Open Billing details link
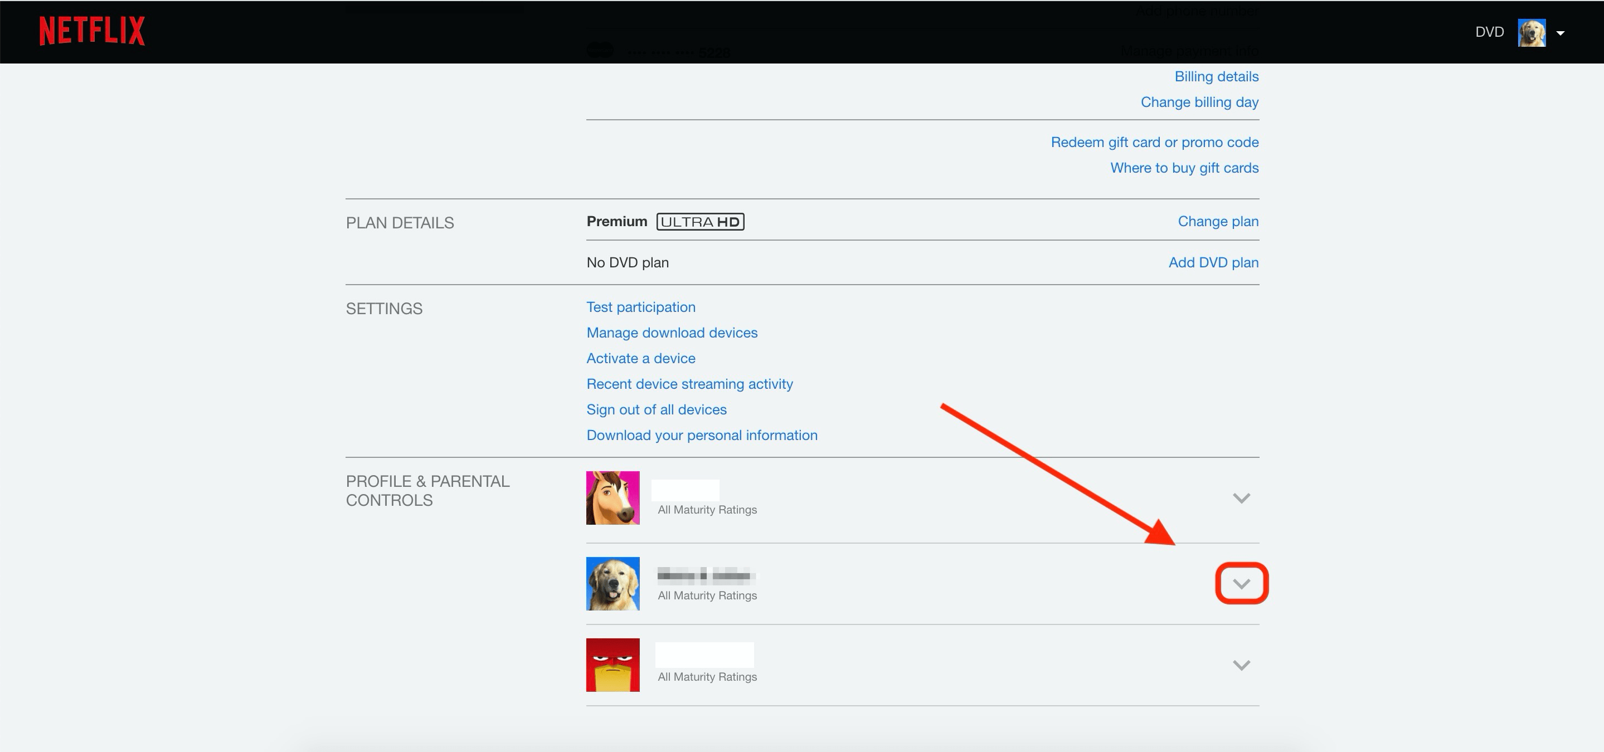Image resolution: width=1604 pixels, height=752 pixels. coord(1216,76)
